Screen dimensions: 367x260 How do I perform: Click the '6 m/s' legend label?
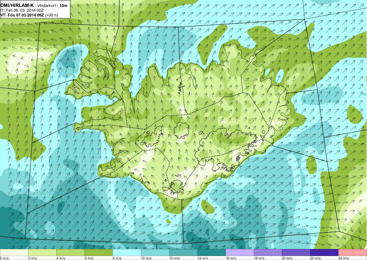pos(89,258)
